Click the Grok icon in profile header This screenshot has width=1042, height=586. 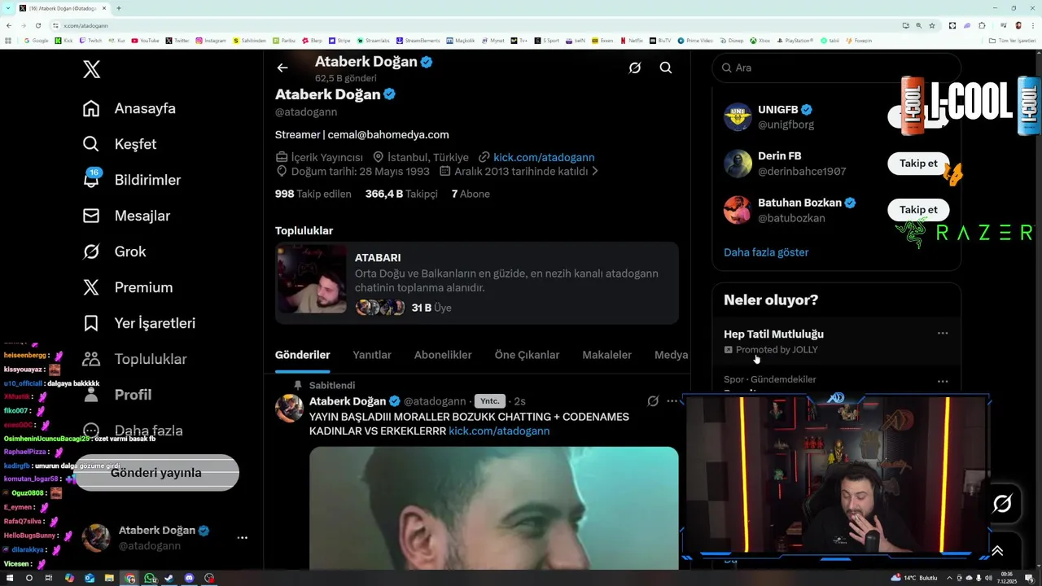coord(635,68)
